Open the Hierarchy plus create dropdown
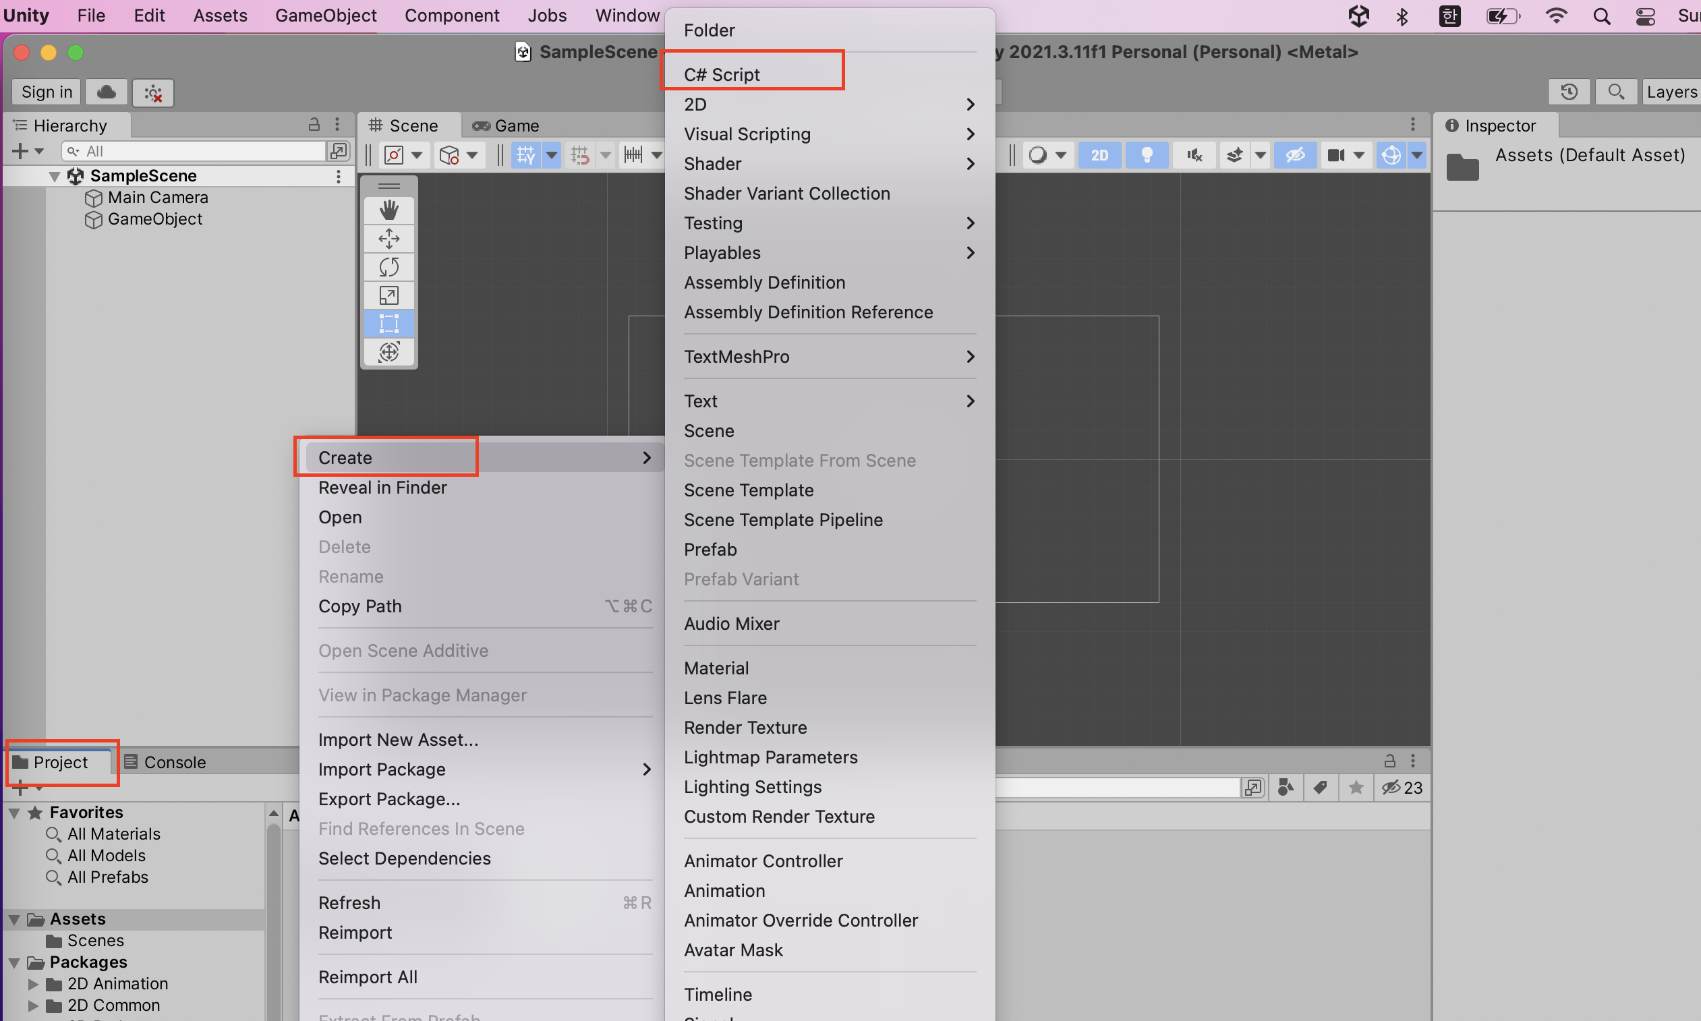This screenshot has width=1701, height=1021. (28, 150)
